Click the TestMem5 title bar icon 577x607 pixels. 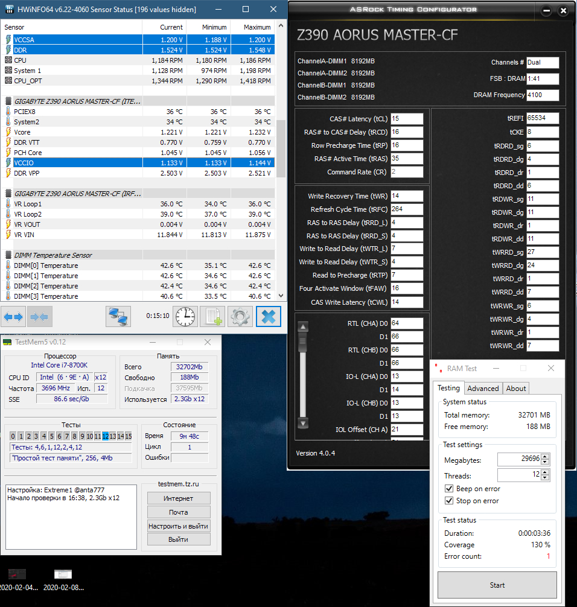click(7, 342)
